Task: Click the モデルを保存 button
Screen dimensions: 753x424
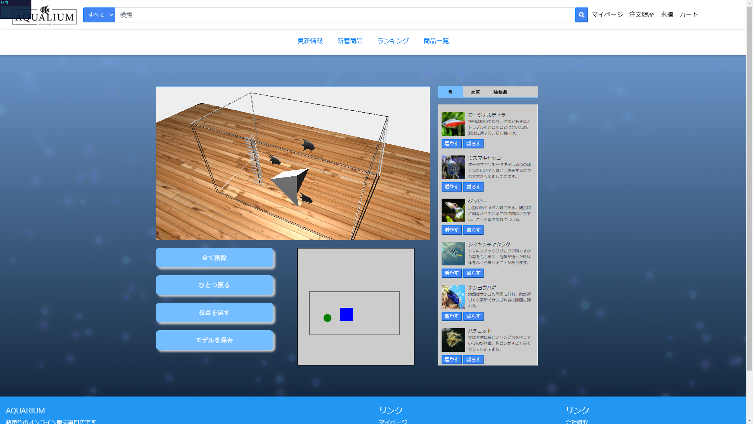Action: coord(215,340)
